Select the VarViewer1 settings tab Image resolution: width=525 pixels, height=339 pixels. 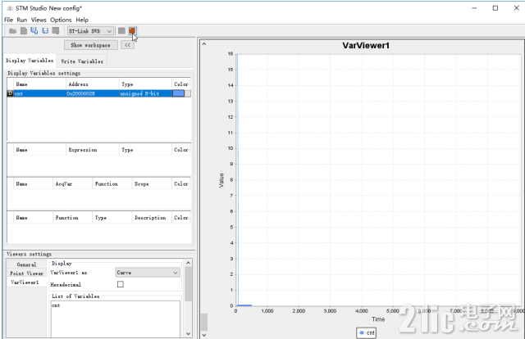26,282
